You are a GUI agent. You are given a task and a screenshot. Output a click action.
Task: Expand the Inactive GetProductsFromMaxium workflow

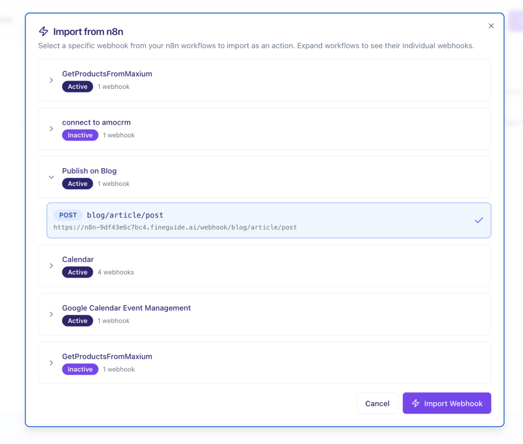pyautogui.click(x=51, y=363)
